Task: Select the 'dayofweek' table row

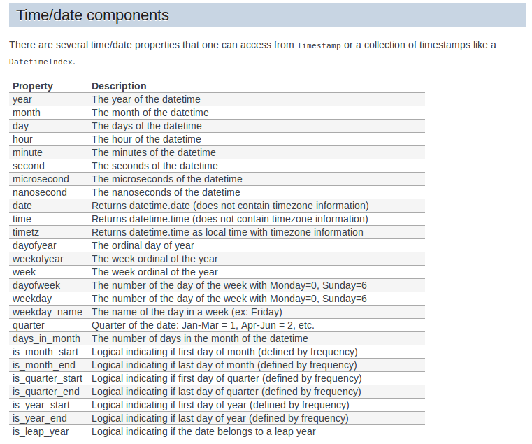Action: pos(217,285)
